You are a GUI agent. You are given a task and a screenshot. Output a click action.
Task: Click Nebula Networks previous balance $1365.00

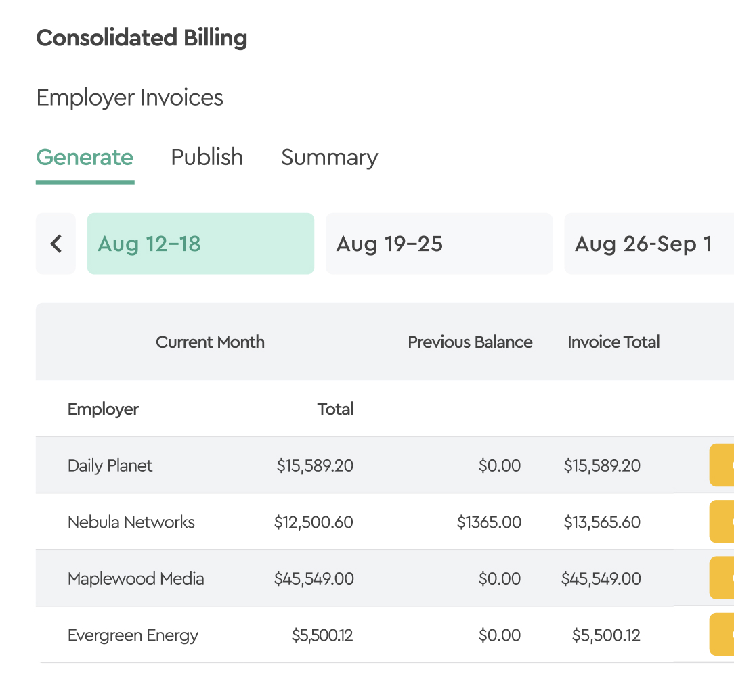tap(489, 522)
